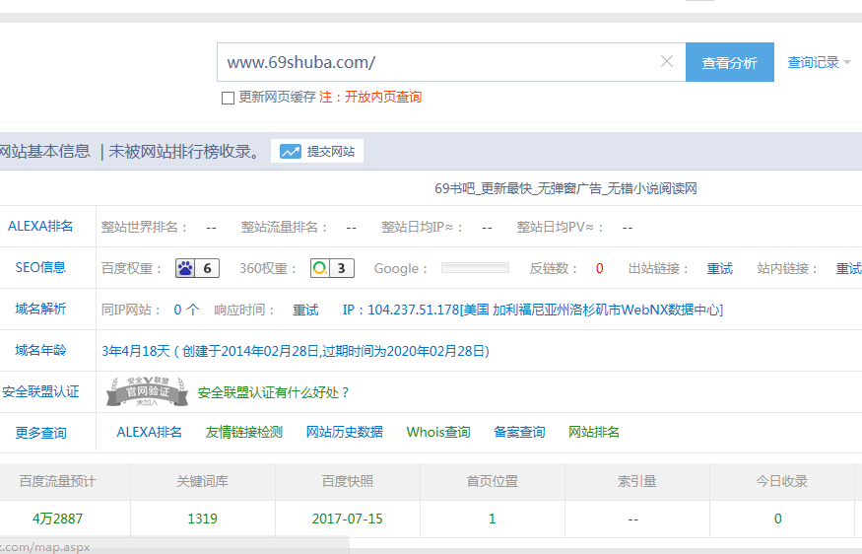Click the 百度快照 date 2017-07-15
The width and height of the screenshot is (862, 554).
(347, 519)
